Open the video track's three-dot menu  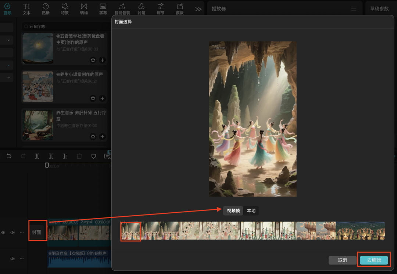click(22, 232)
